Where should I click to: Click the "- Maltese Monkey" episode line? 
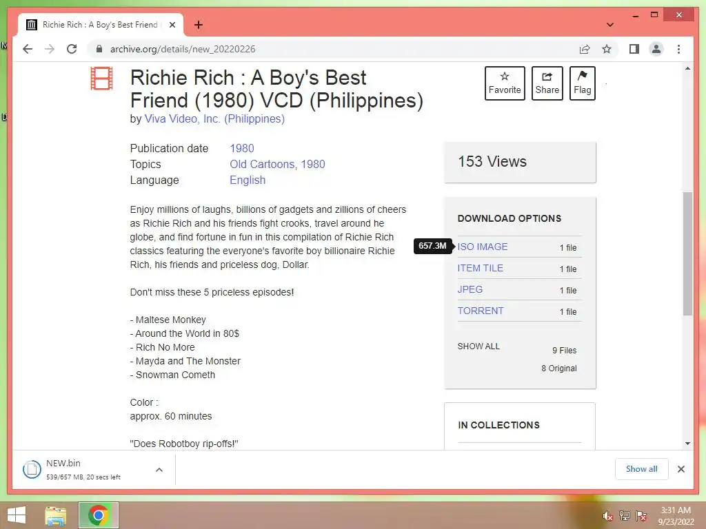168,320
